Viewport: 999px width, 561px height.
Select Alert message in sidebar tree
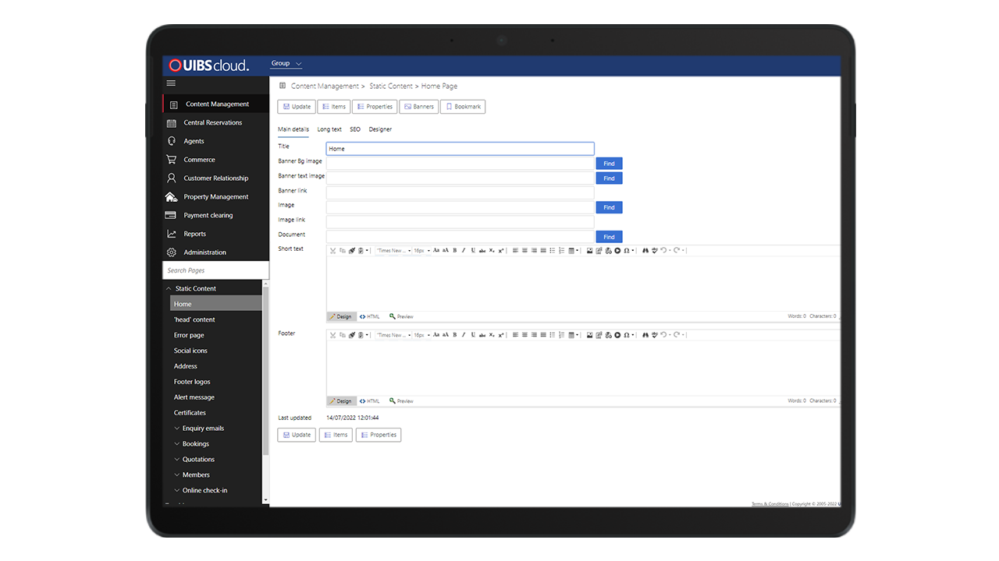point(194,397)
